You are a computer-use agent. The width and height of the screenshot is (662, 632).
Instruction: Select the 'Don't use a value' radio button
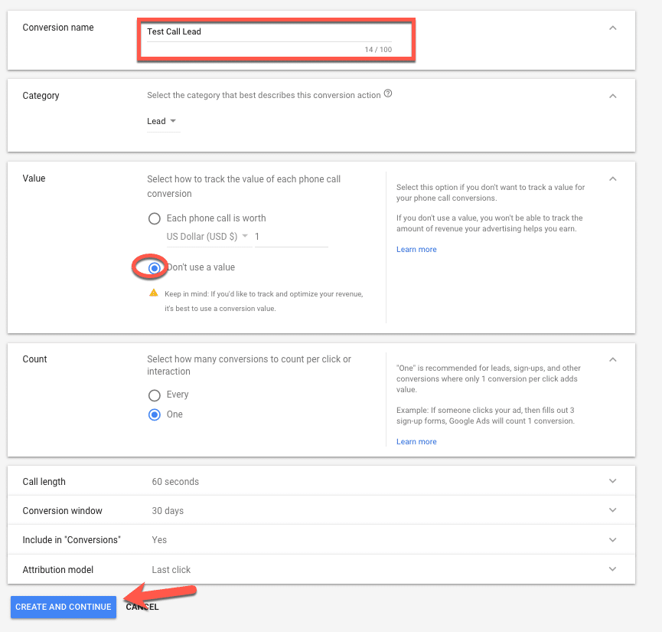(x=155, y=267)
